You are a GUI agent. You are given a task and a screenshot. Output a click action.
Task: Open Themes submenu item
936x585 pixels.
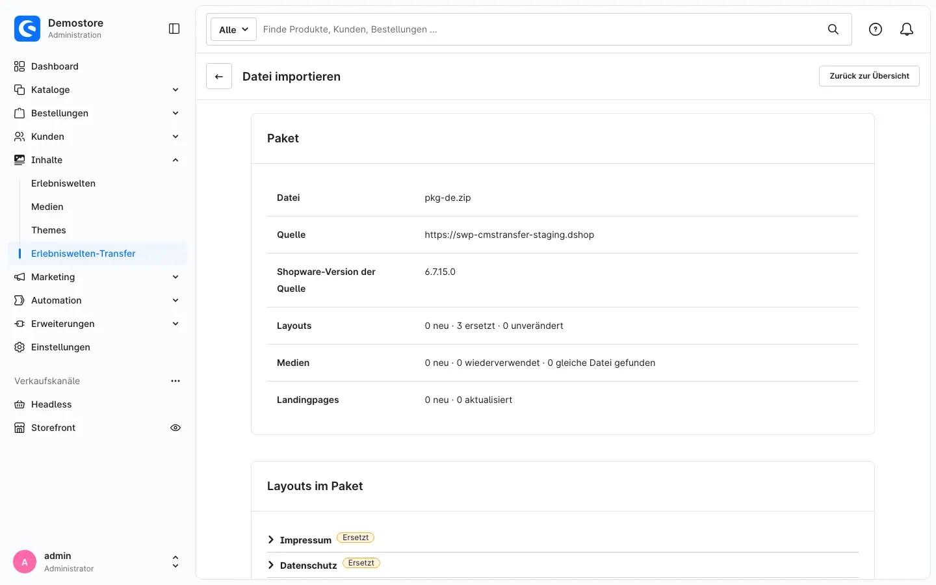pos(49,230)
